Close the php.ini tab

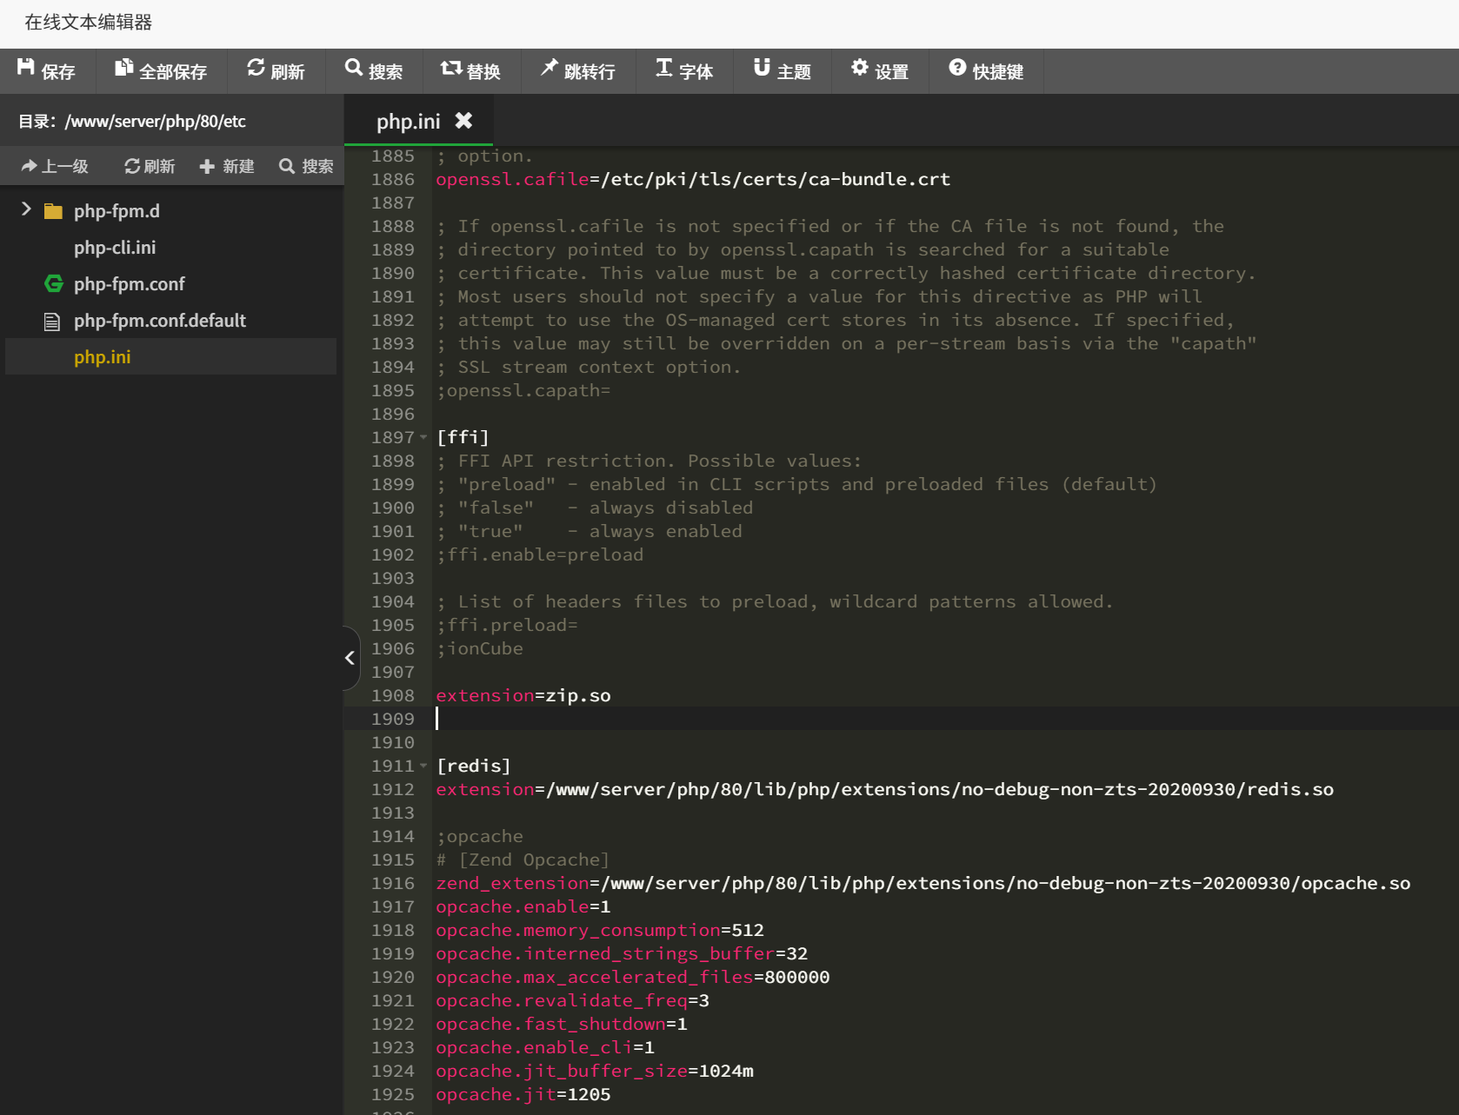coord(464,121)
